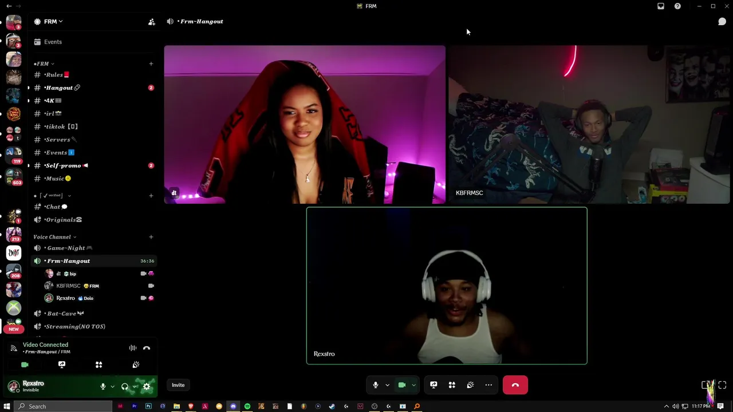Mute microphone in call controls
The height and width of the screenshot is (412, 733).
point(376,385)
